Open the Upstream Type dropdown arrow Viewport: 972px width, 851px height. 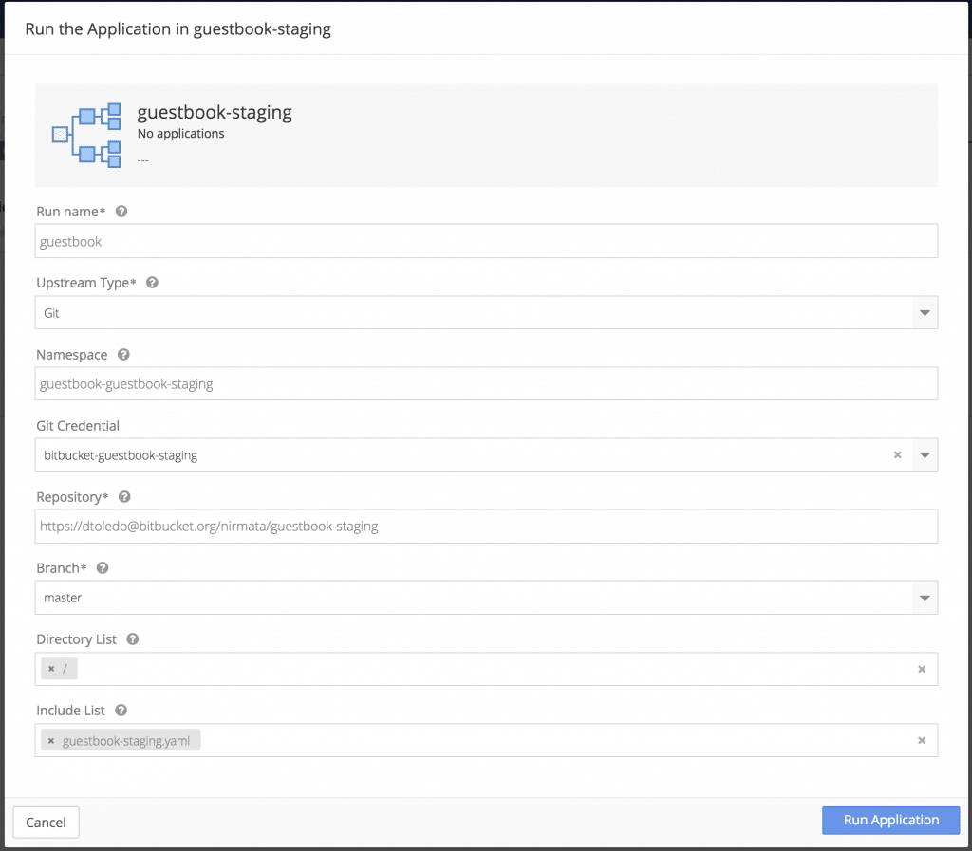point(925,313)
